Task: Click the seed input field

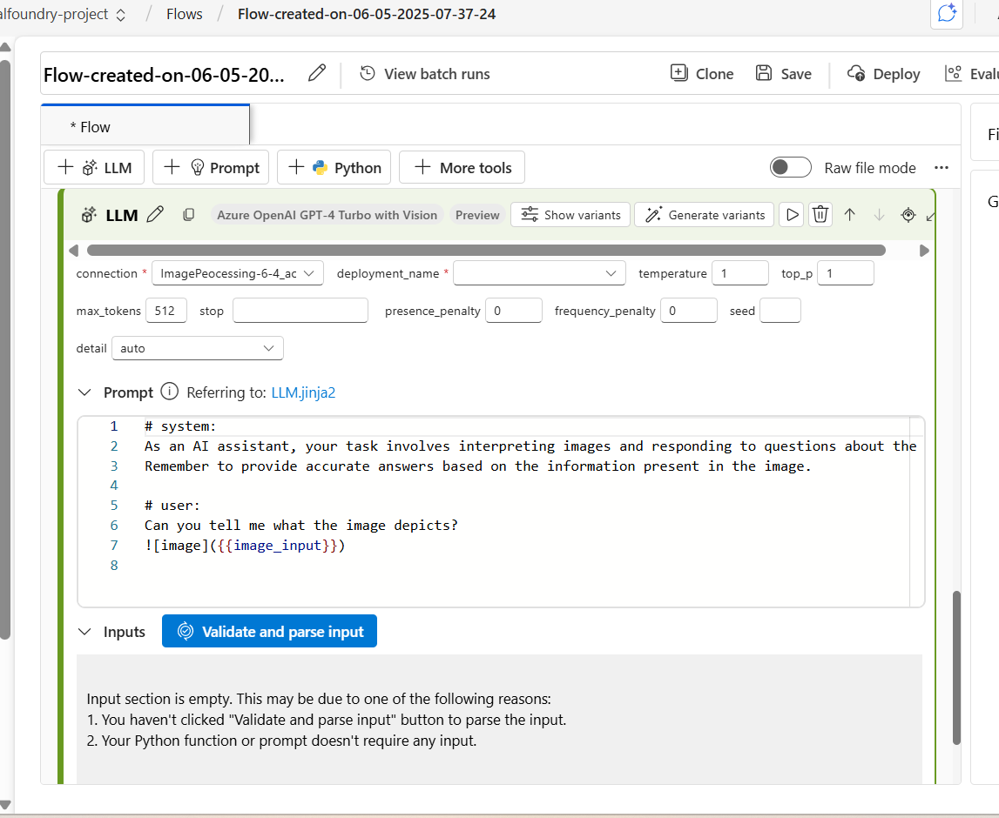Action: click(780, 311)
